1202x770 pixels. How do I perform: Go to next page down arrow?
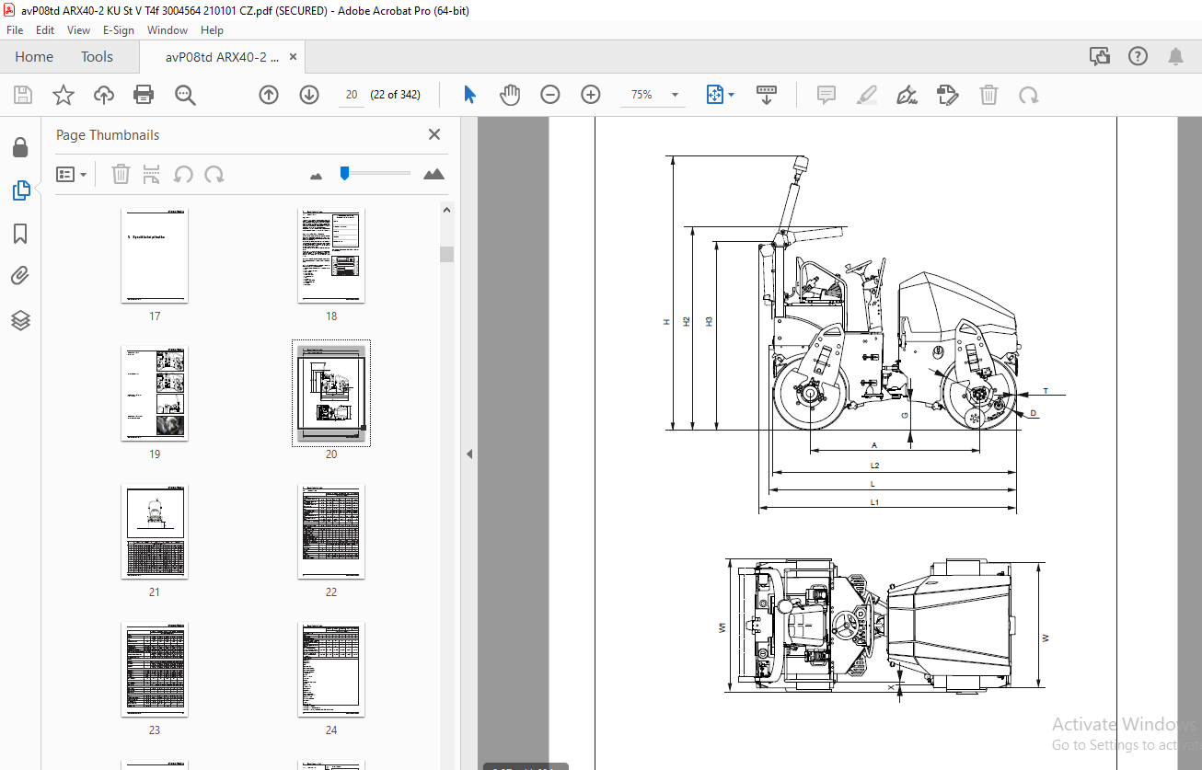(309, 95)
